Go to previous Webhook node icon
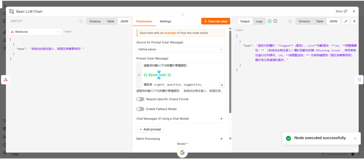The width and height of the screenshot is (364, 159). (x=6, y=80)
